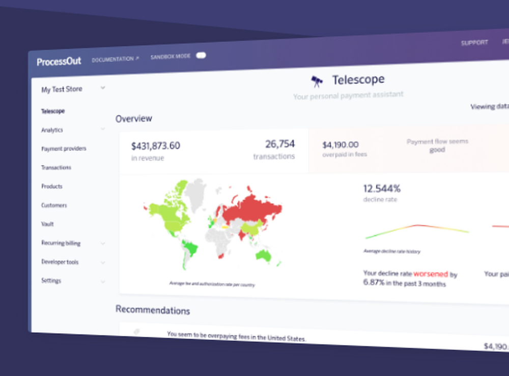Click the recommendation row icon
This screenshot has width=509, height=376.
(136, 331)
